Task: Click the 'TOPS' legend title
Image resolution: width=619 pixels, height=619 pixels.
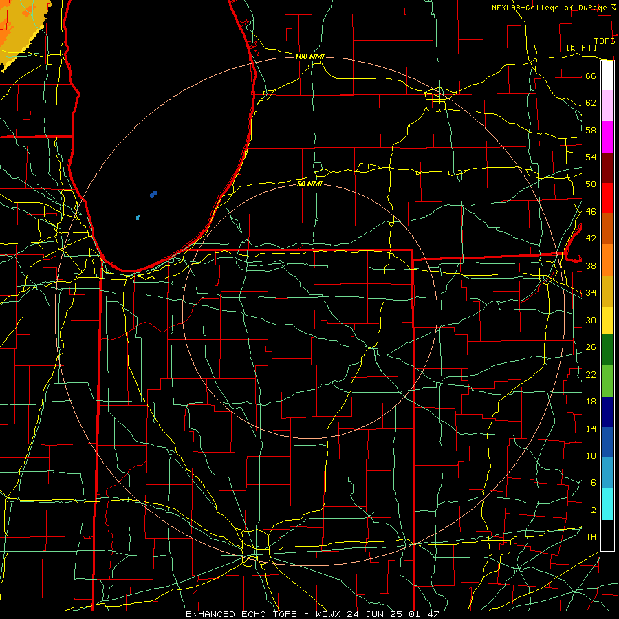Action: point(605,41)
